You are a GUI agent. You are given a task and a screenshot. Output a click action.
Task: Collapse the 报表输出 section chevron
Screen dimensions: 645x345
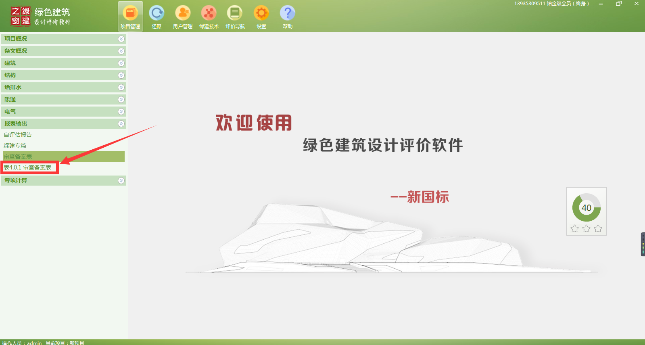tap(121, 123)
